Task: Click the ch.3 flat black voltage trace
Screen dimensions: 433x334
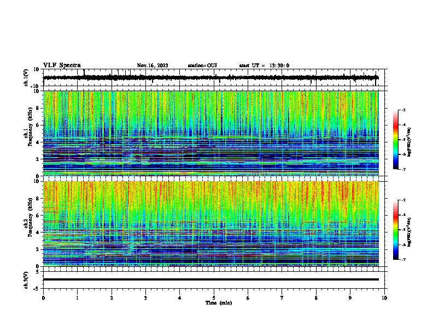Action: (x=210, y=279)
